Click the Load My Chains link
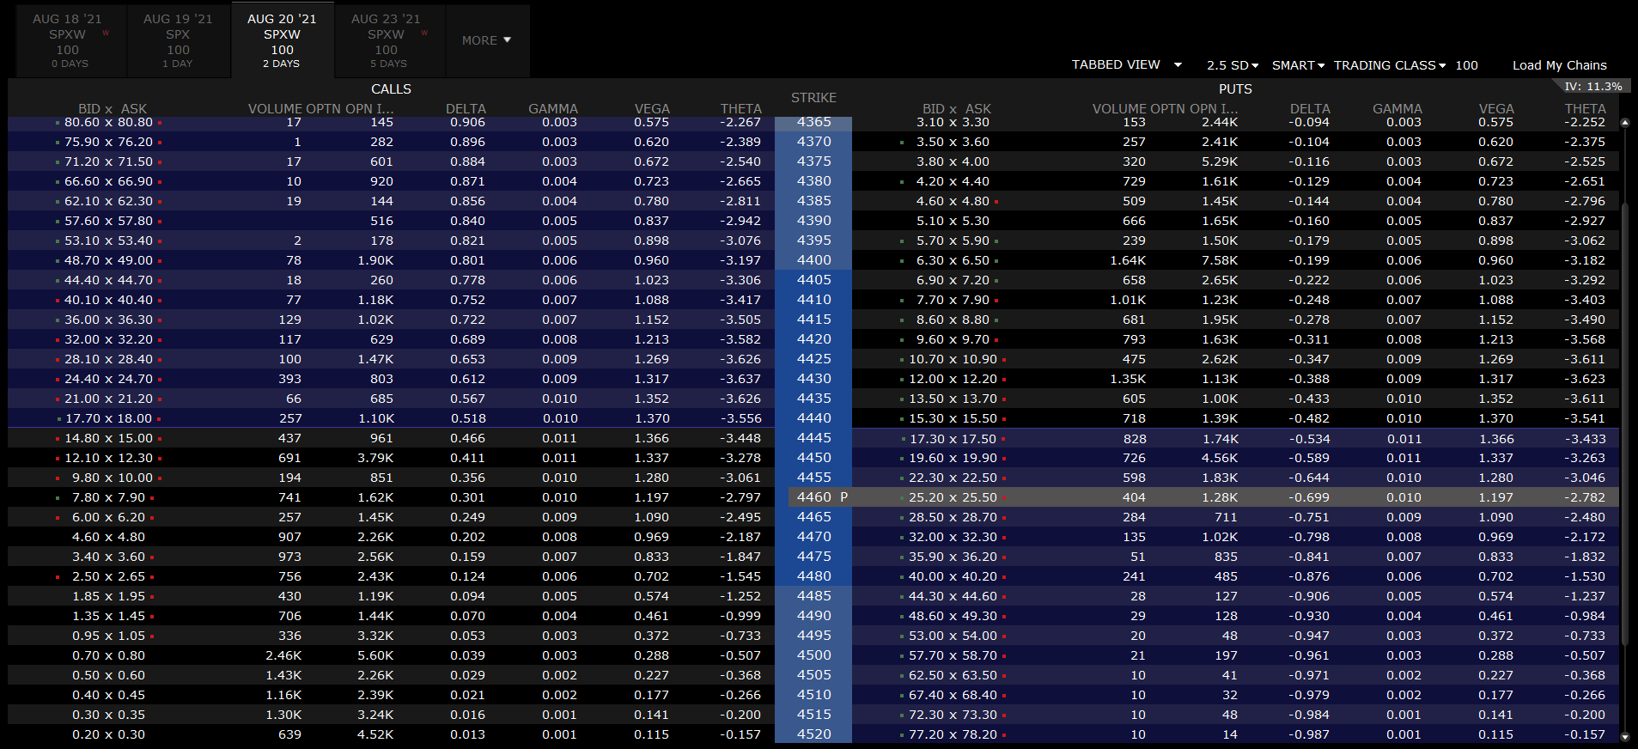 (1559, 65)
